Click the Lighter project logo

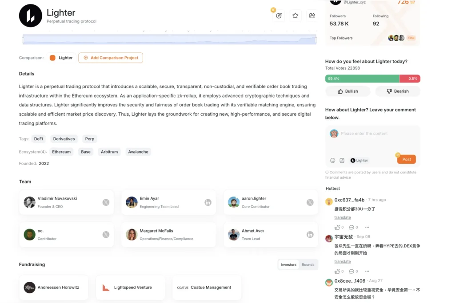31,16
